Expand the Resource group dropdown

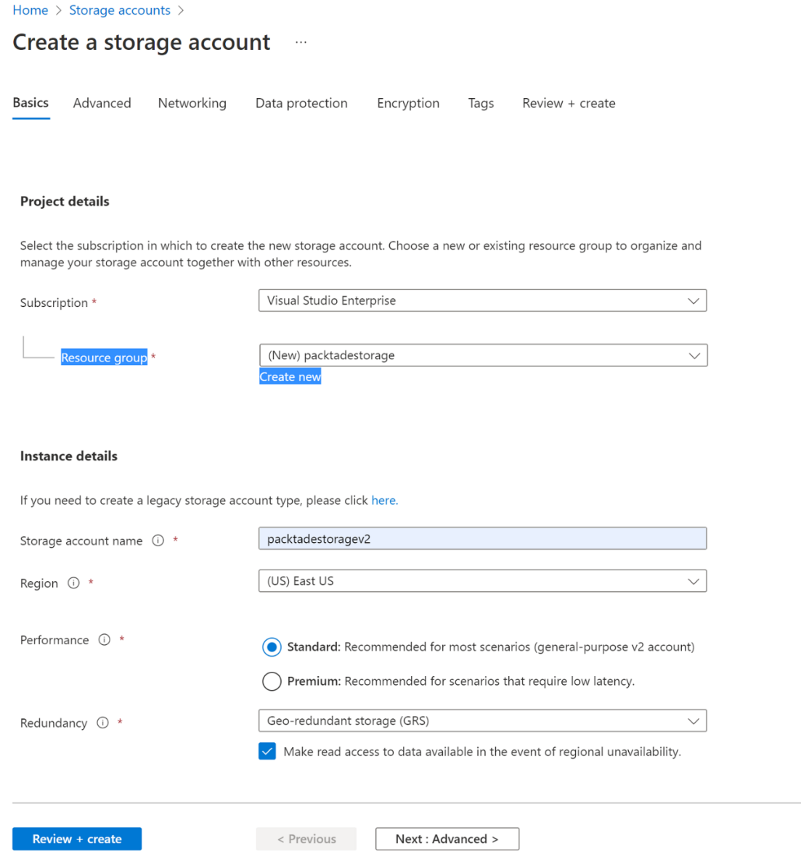click(x=482, y=355)
